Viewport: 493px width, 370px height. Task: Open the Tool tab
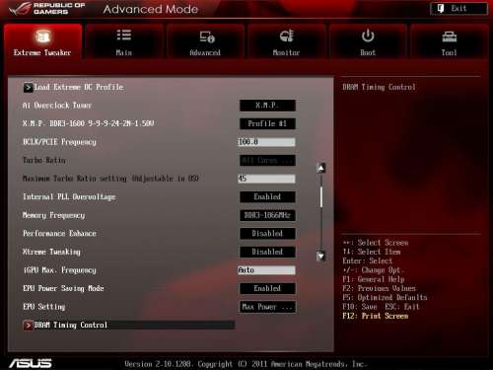pos(449,41)
